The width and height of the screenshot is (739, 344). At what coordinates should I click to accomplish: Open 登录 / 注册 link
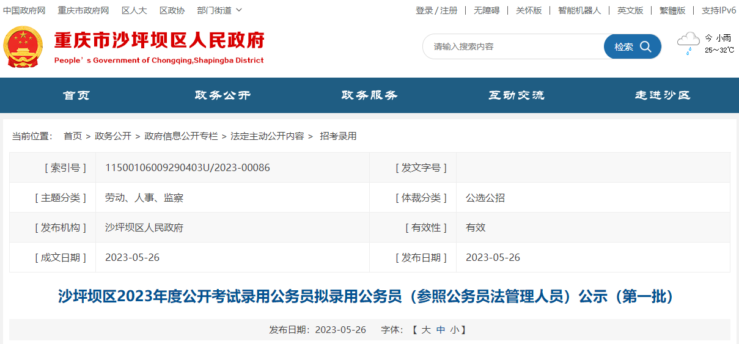click(436, 10)
